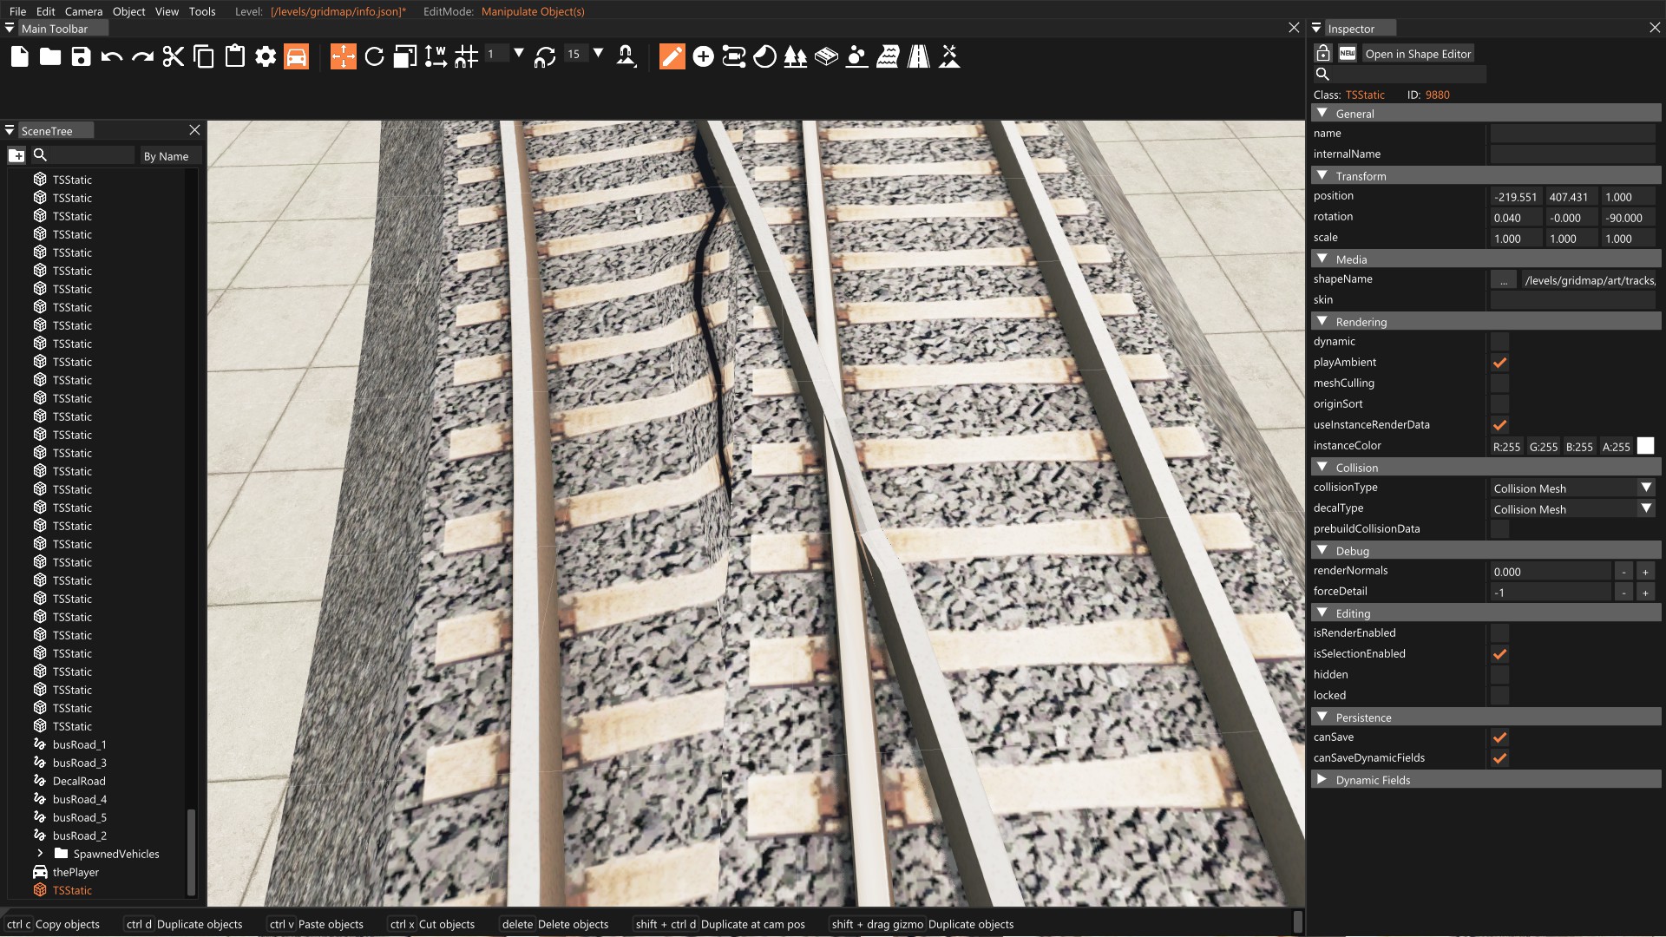Open the Tools menu
The height and width of the screenshot is (937, 1666).
[x=201, y=11]
